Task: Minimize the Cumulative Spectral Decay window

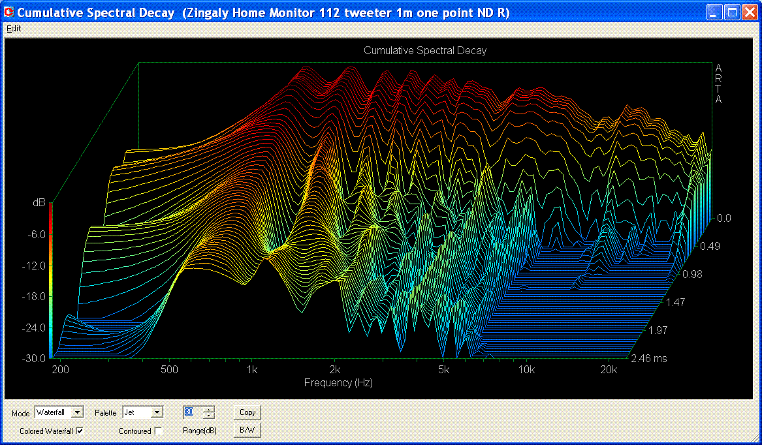Action: (x=715, y=12)
